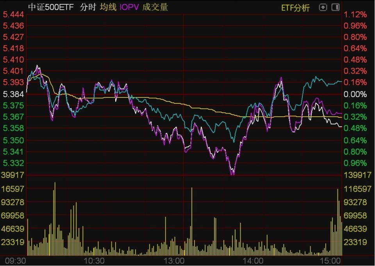This screenshot has width=375, height=266.
Task: Click the 0.00% baseline percentage label
Action: (x=355, y=94)
